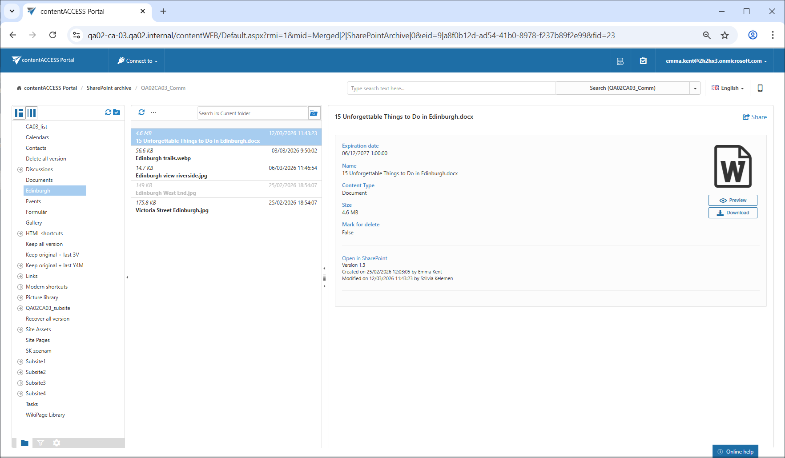785x458 pixels.
Task: Click the main search text field
Action: click(451, 88)
